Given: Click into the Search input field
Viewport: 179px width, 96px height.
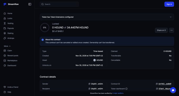Looking at the screenshot, I should point(59,4).
